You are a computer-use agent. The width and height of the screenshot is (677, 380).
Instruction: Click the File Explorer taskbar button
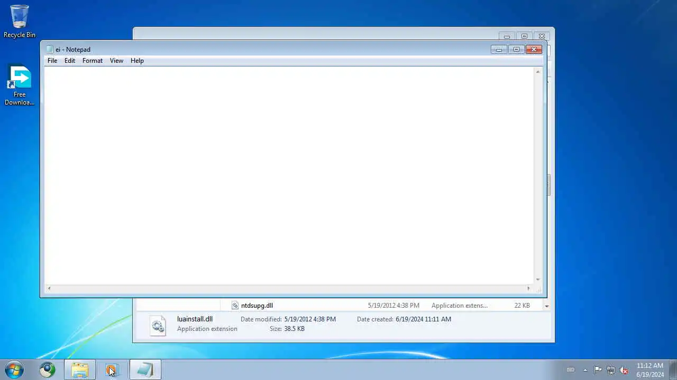pyautogui.click(x=80, y=370)
